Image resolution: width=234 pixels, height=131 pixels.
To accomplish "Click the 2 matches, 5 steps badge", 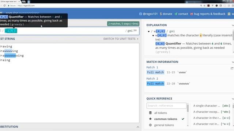I will coord(123,24).
